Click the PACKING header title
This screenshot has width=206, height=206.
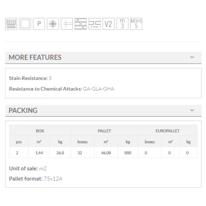click(23, 111)
